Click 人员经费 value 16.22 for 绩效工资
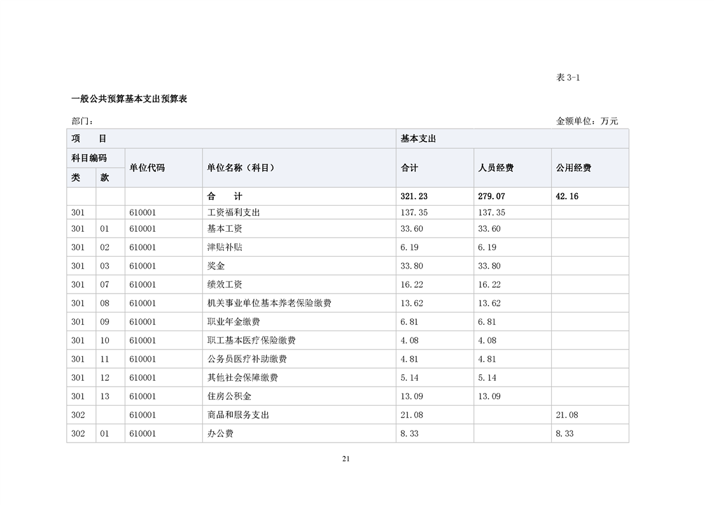Screen dimensions: 714x505 (489, 285)
